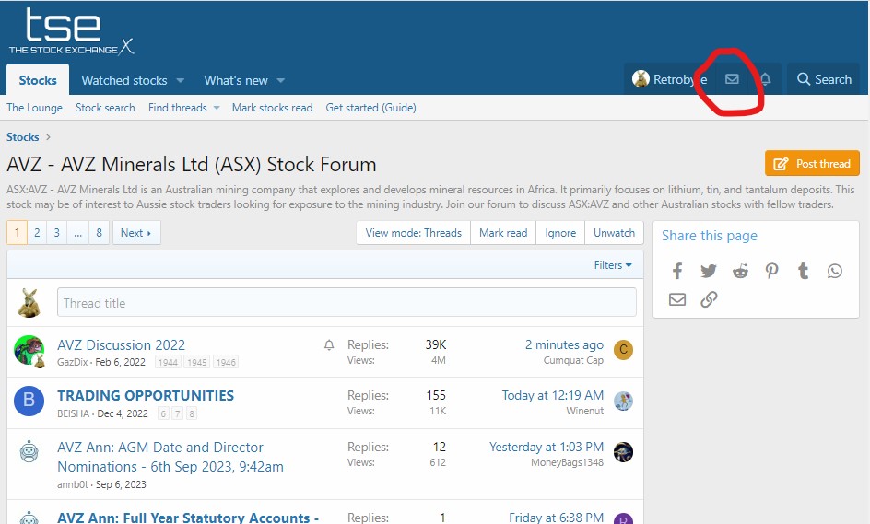The image size is (870, 524).
Task: Open the inbox envelope icon in header
Action: pyautogui.click(x=732, y=79)
